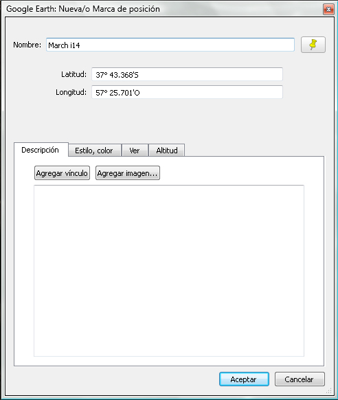This screenshot has width=338, height=400.
Task: Click the Longitud: label
Action: [71, 92]
